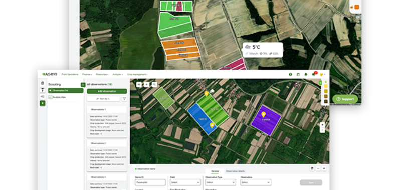401x190 pixels.
Task: Open the calendar icon in the top bar
Action: point(298,74)
